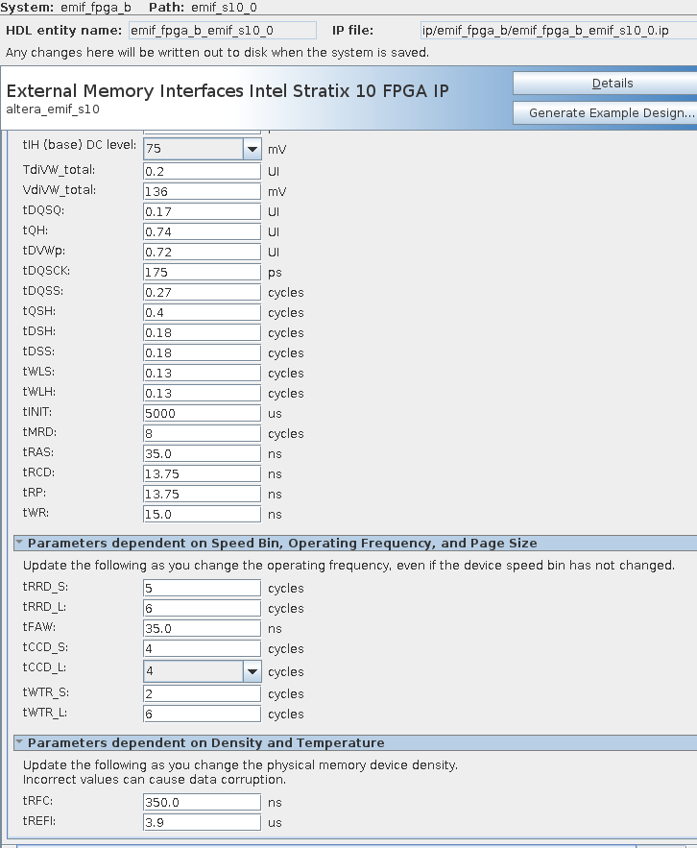Click the 'Incorrect values can cause data corruption' text
The width and height of the screenshot is (697, 848).
click(x=155, y=780)
